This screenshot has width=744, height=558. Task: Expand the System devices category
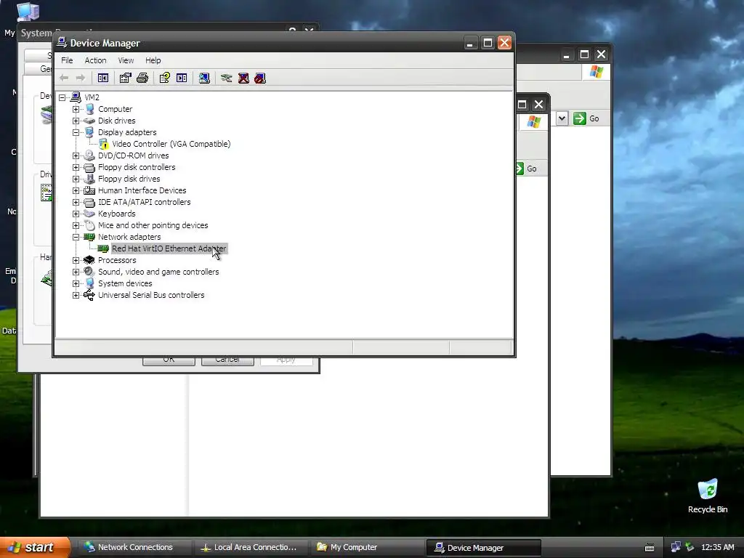(76, 283)
